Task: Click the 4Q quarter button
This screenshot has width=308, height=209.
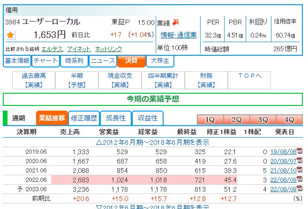Action: click(289, 119)
